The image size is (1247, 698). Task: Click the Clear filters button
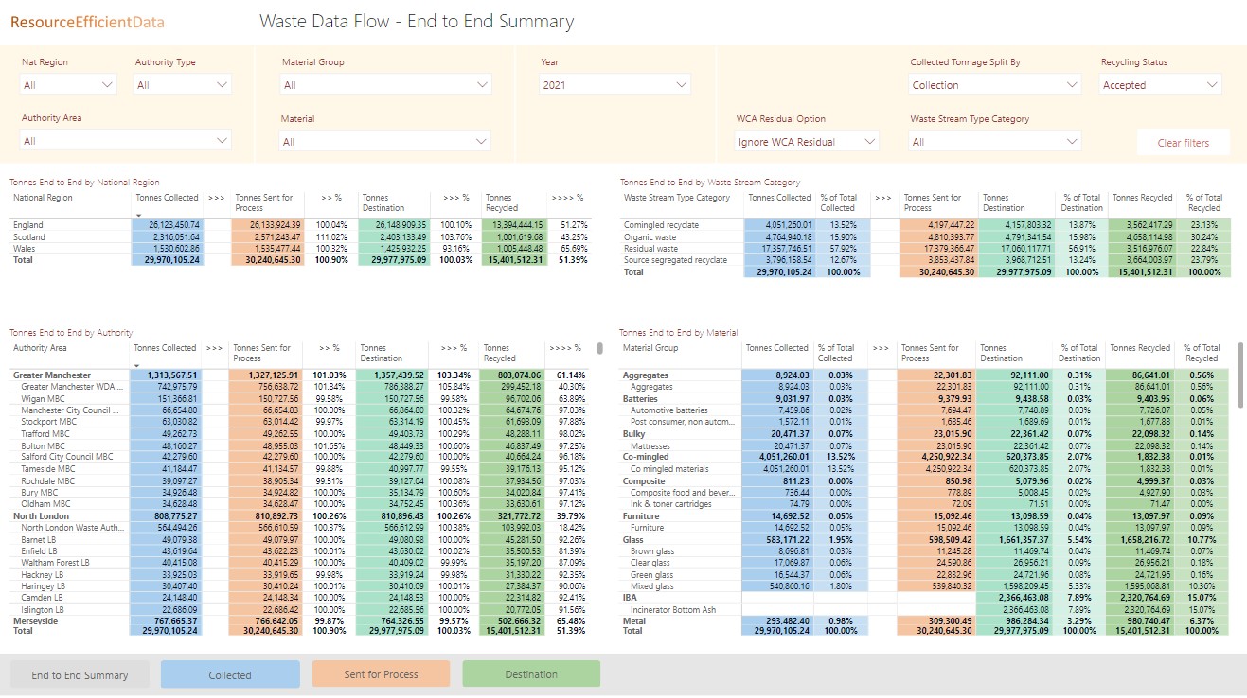click(x=1183, y=143)
